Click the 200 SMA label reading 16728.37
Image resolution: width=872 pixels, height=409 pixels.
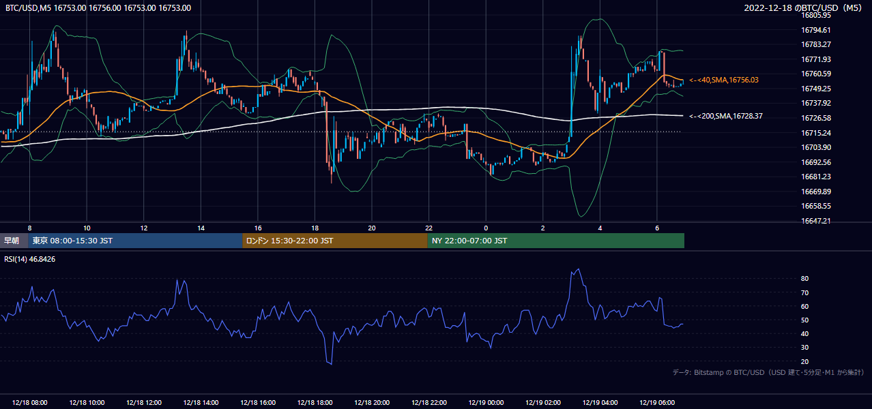[726, 116]
